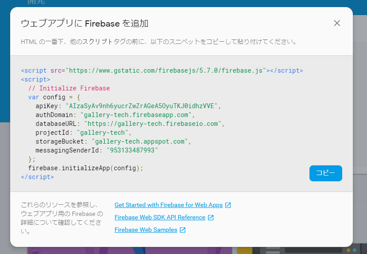367x254 pixels.
Task: Open the Firebase Web Samples link
Action: [x=146, y=230]
